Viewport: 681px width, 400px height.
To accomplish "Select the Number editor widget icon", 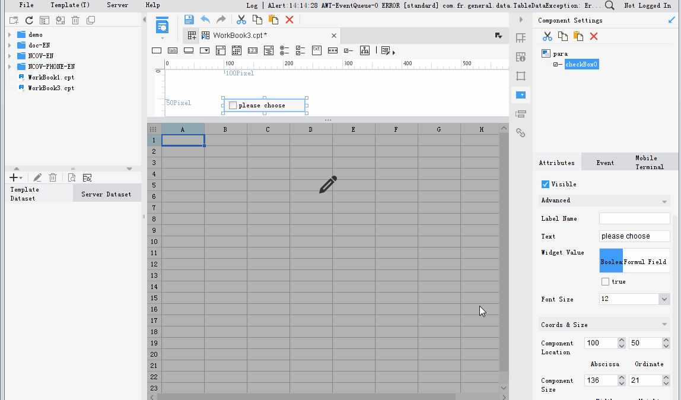I will tap(252, 50).
